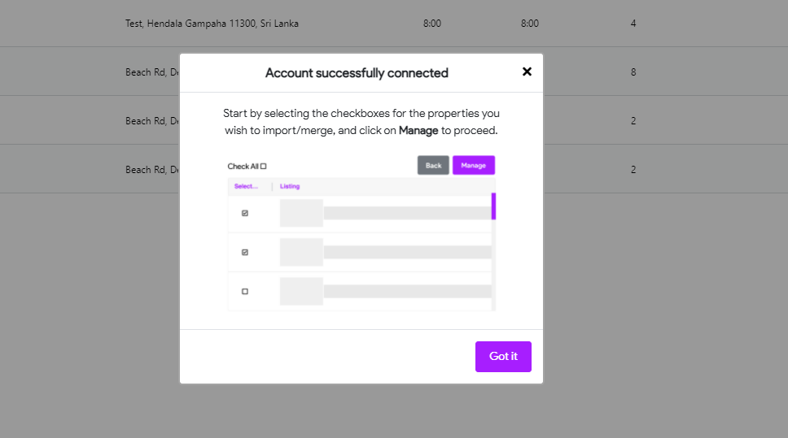This screenshot has height=438, width=788.
Task: Click the Account successfully connected heading
Action: pyautogui.click(x=357, y=73)
